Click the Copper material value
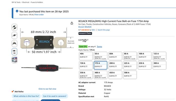The width and height of the screenshot is (176, 101). click(107, 93)
